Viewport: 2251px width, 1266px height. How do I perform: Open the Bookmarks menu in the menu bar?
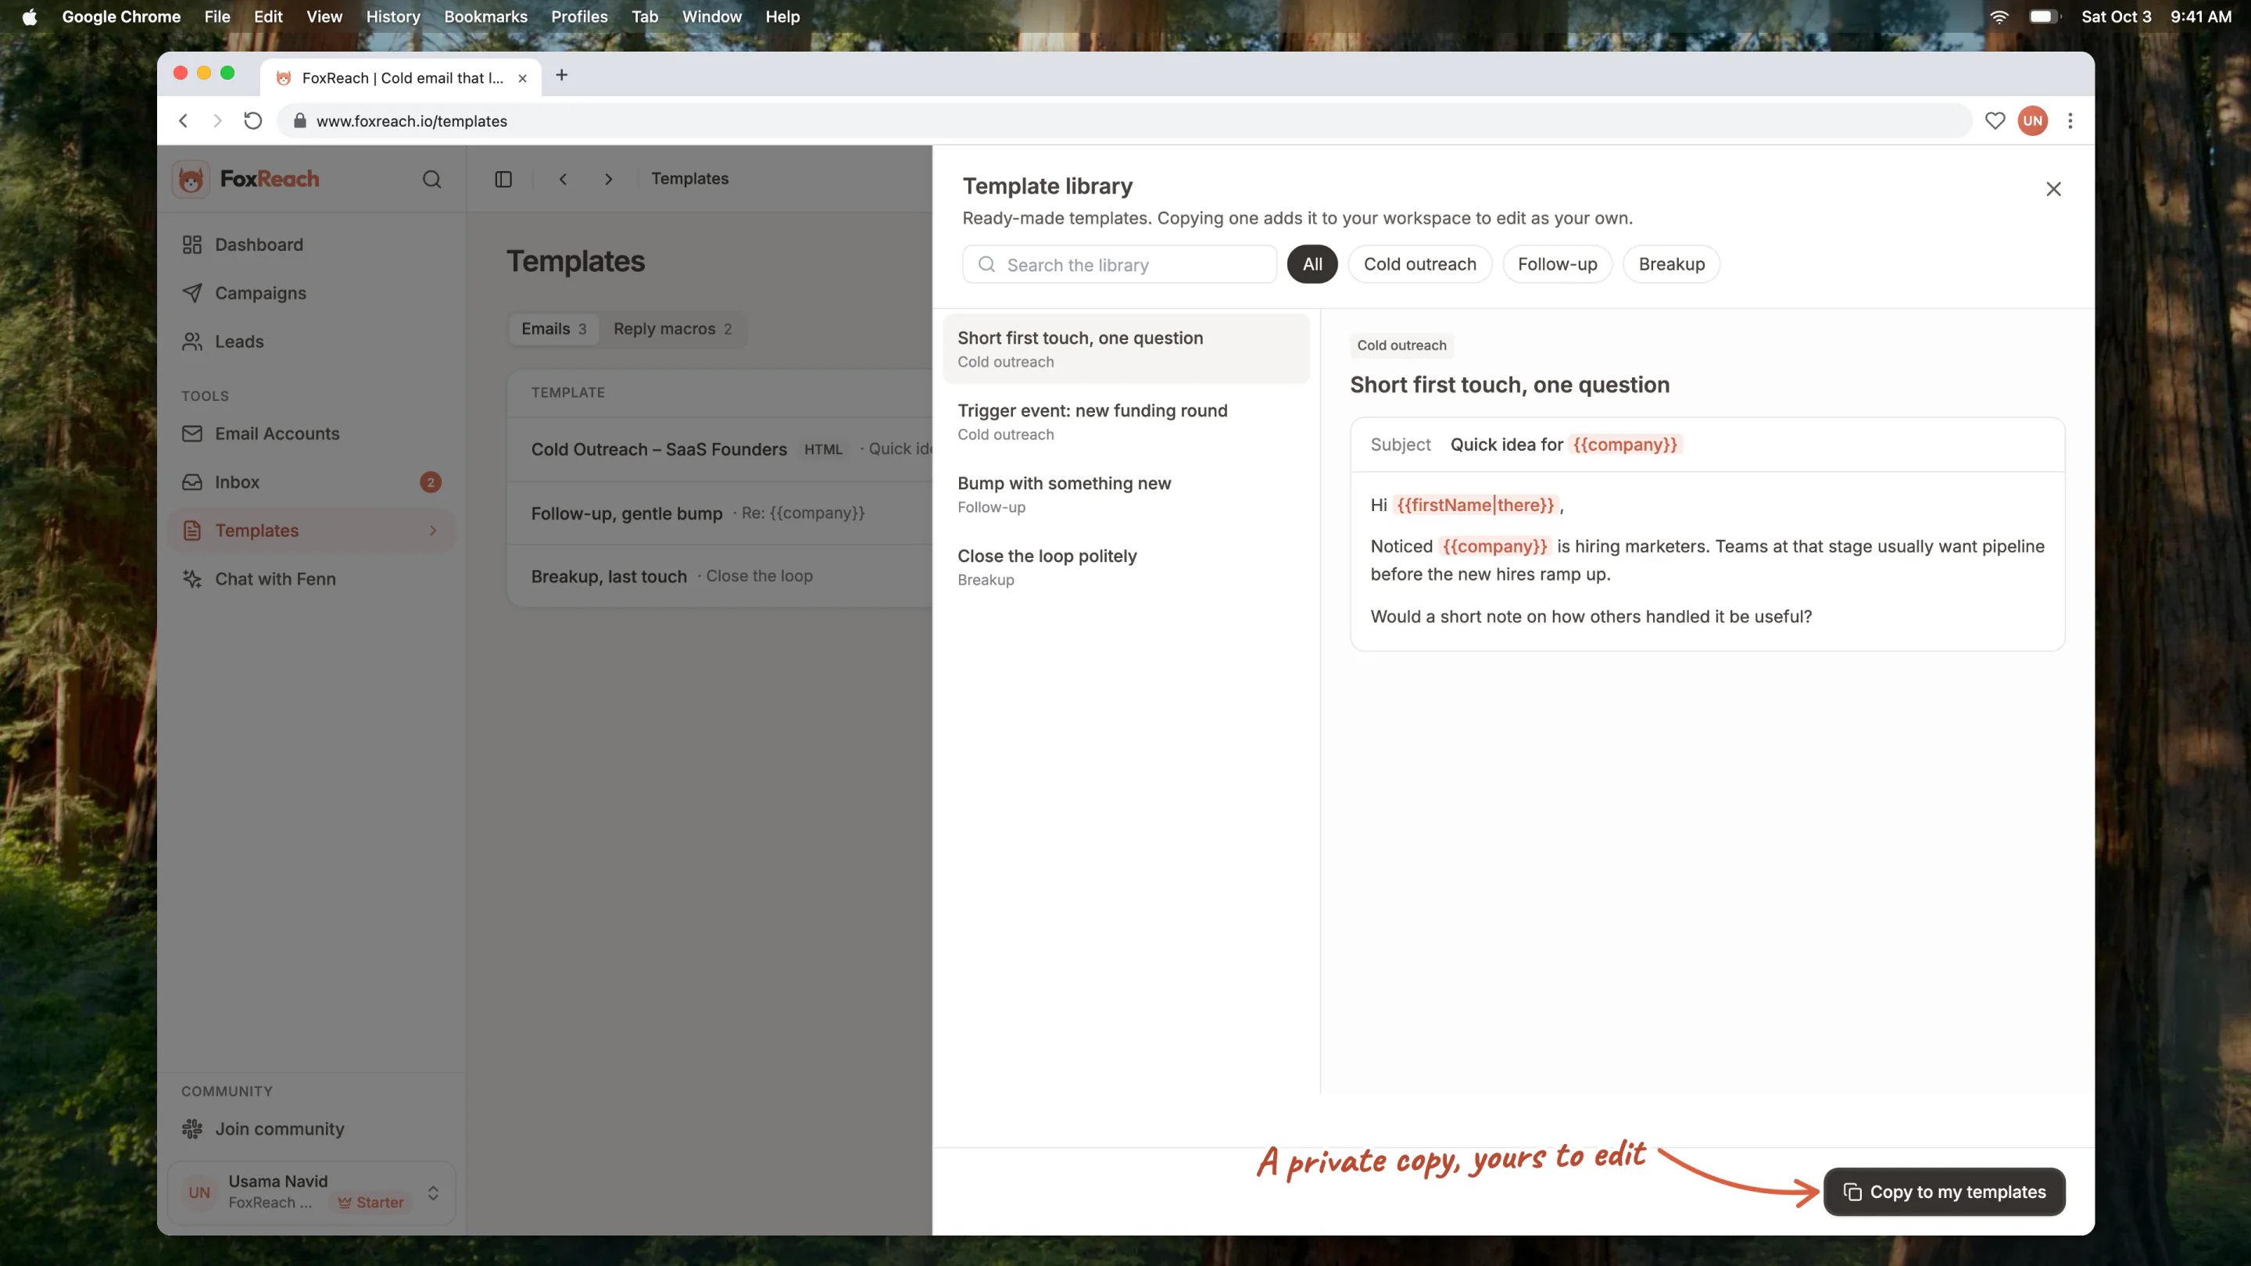point(486,16)
